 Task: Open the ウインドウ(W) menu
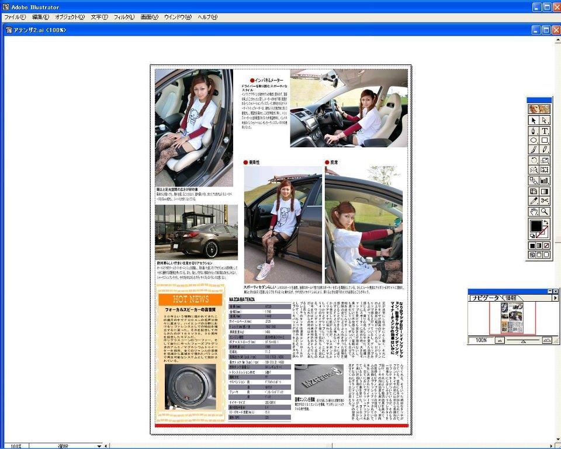pos(178,17)
